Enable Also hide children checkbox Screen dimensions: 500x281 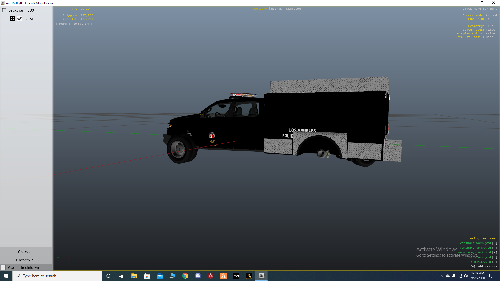click(x=3, y=267)
